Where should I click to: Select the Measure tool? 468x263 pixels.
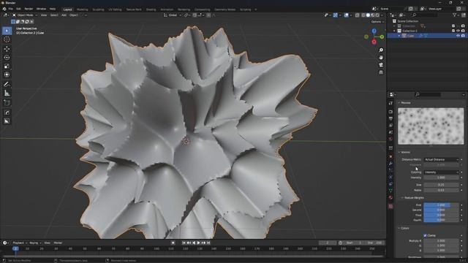coord(7,94)
